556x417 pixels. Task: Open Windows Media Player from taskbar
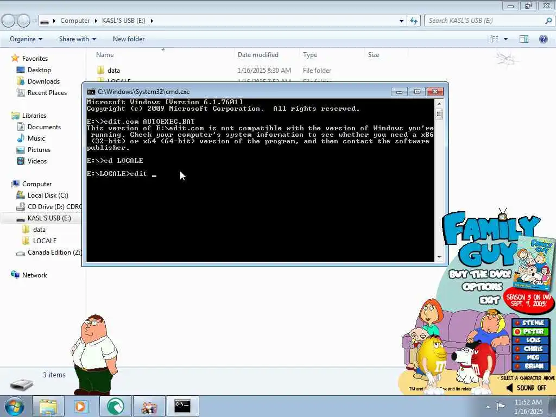tap(81, 406)
